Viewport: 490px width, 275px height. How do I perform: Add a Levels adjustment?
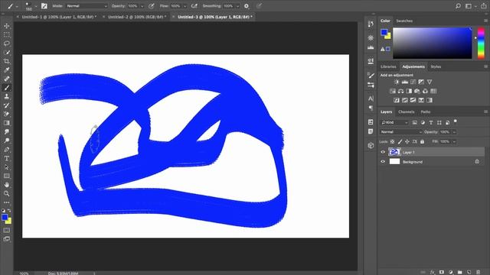click(x=405, y=82)
